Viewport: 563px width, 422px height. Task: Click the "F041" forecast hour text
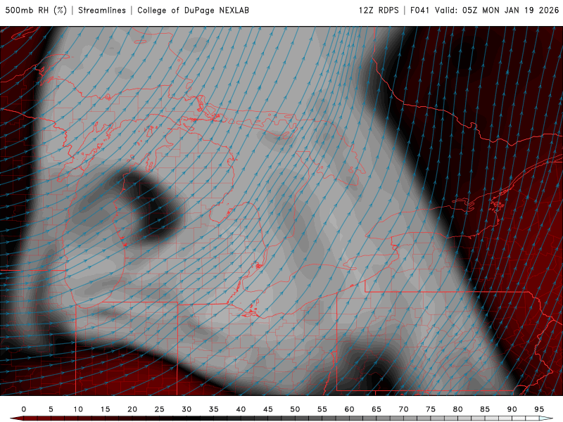tap(419, 11)
